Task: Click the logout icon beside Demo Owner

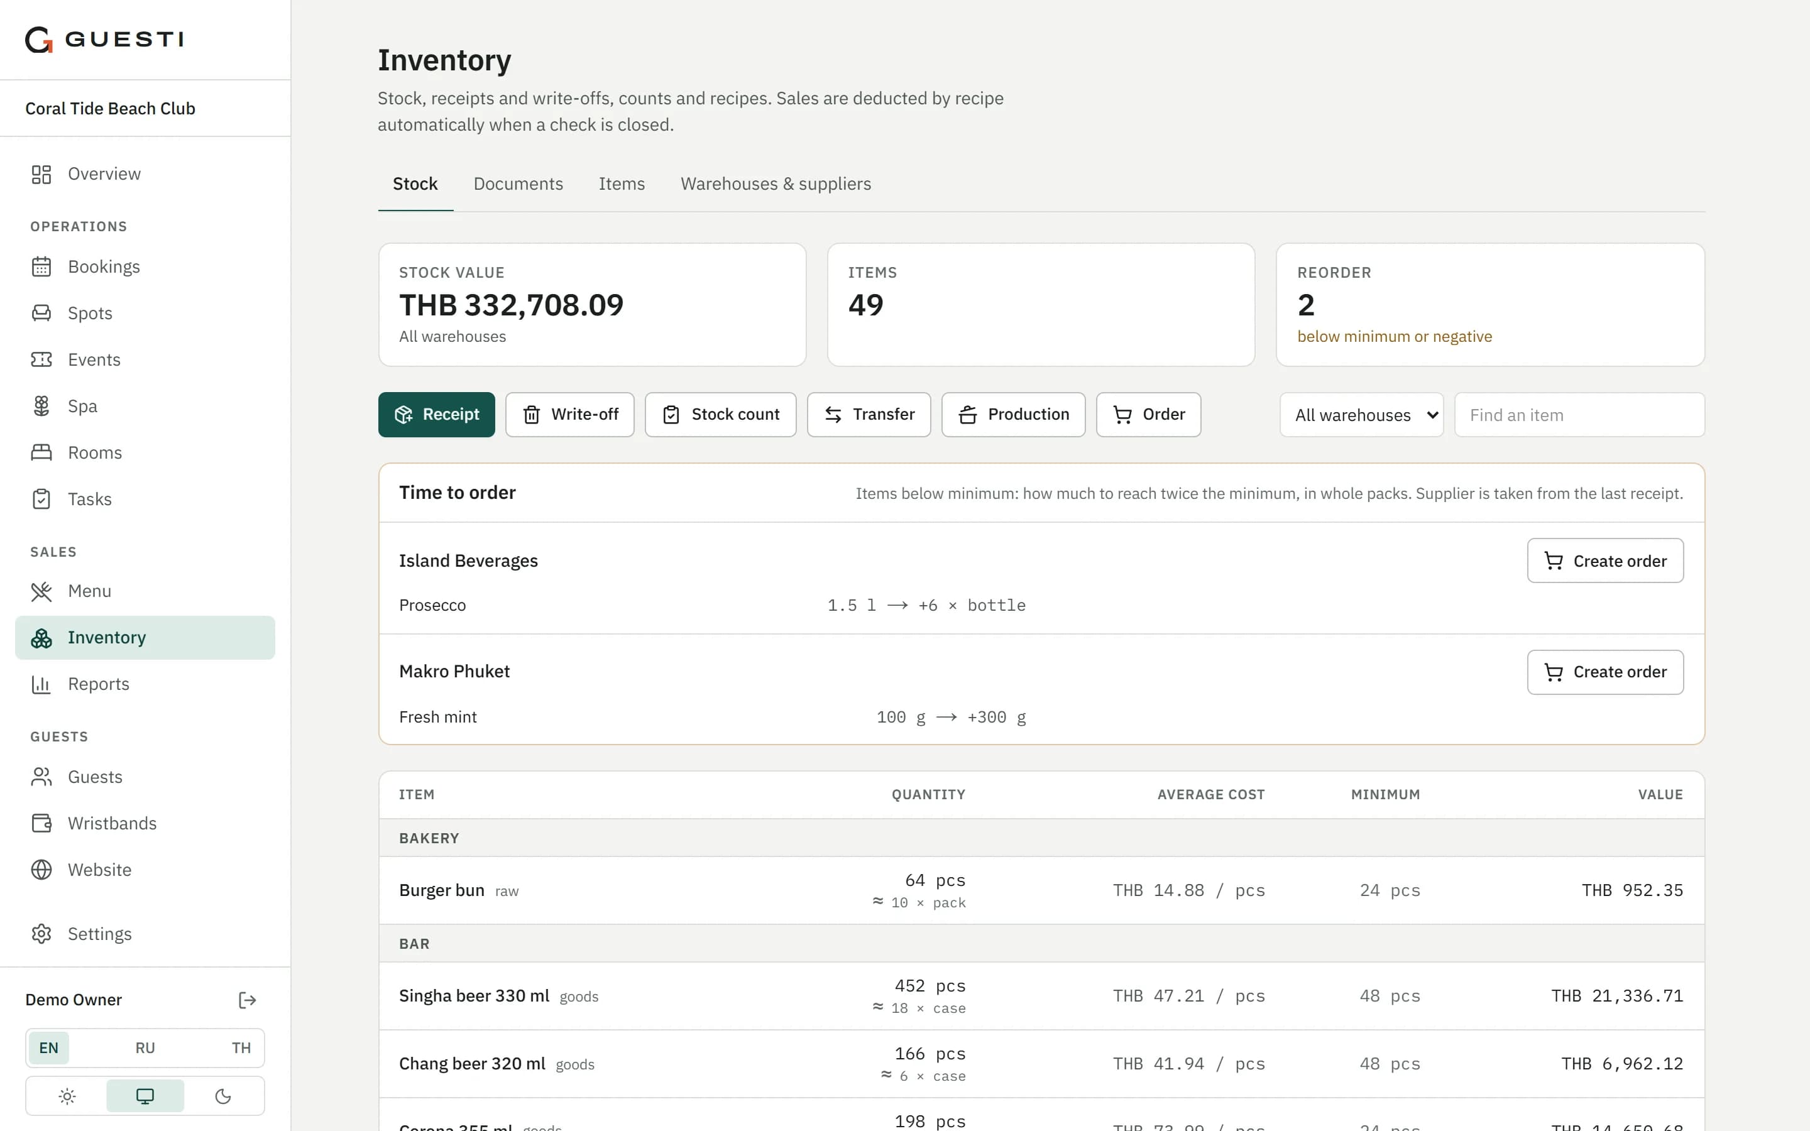Action: (x=247, y=1000)
